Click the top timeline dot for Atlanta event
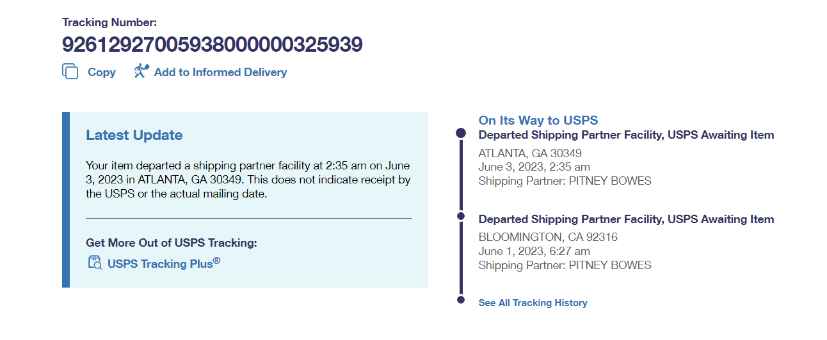 click(460, 133)
